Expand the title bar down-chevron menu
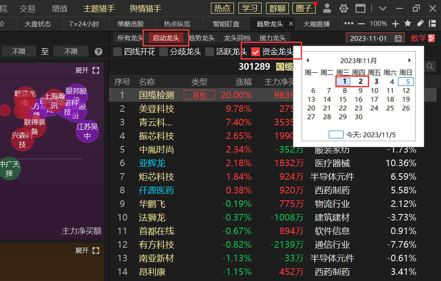 [x=383, y=8]
